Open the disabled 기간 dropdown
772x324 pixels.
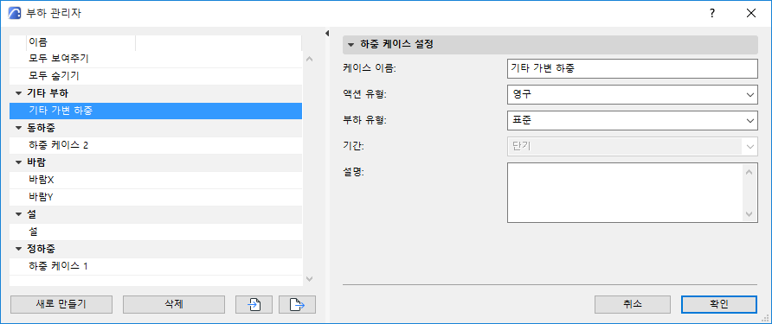pyautogui.click(x=632, y=146)
